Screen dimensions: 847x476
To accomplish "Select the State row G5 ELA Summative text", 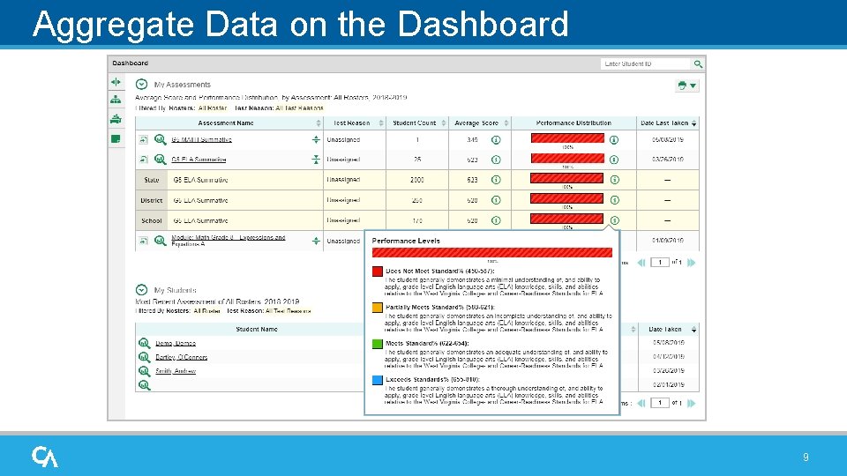I will coord(200,180).
